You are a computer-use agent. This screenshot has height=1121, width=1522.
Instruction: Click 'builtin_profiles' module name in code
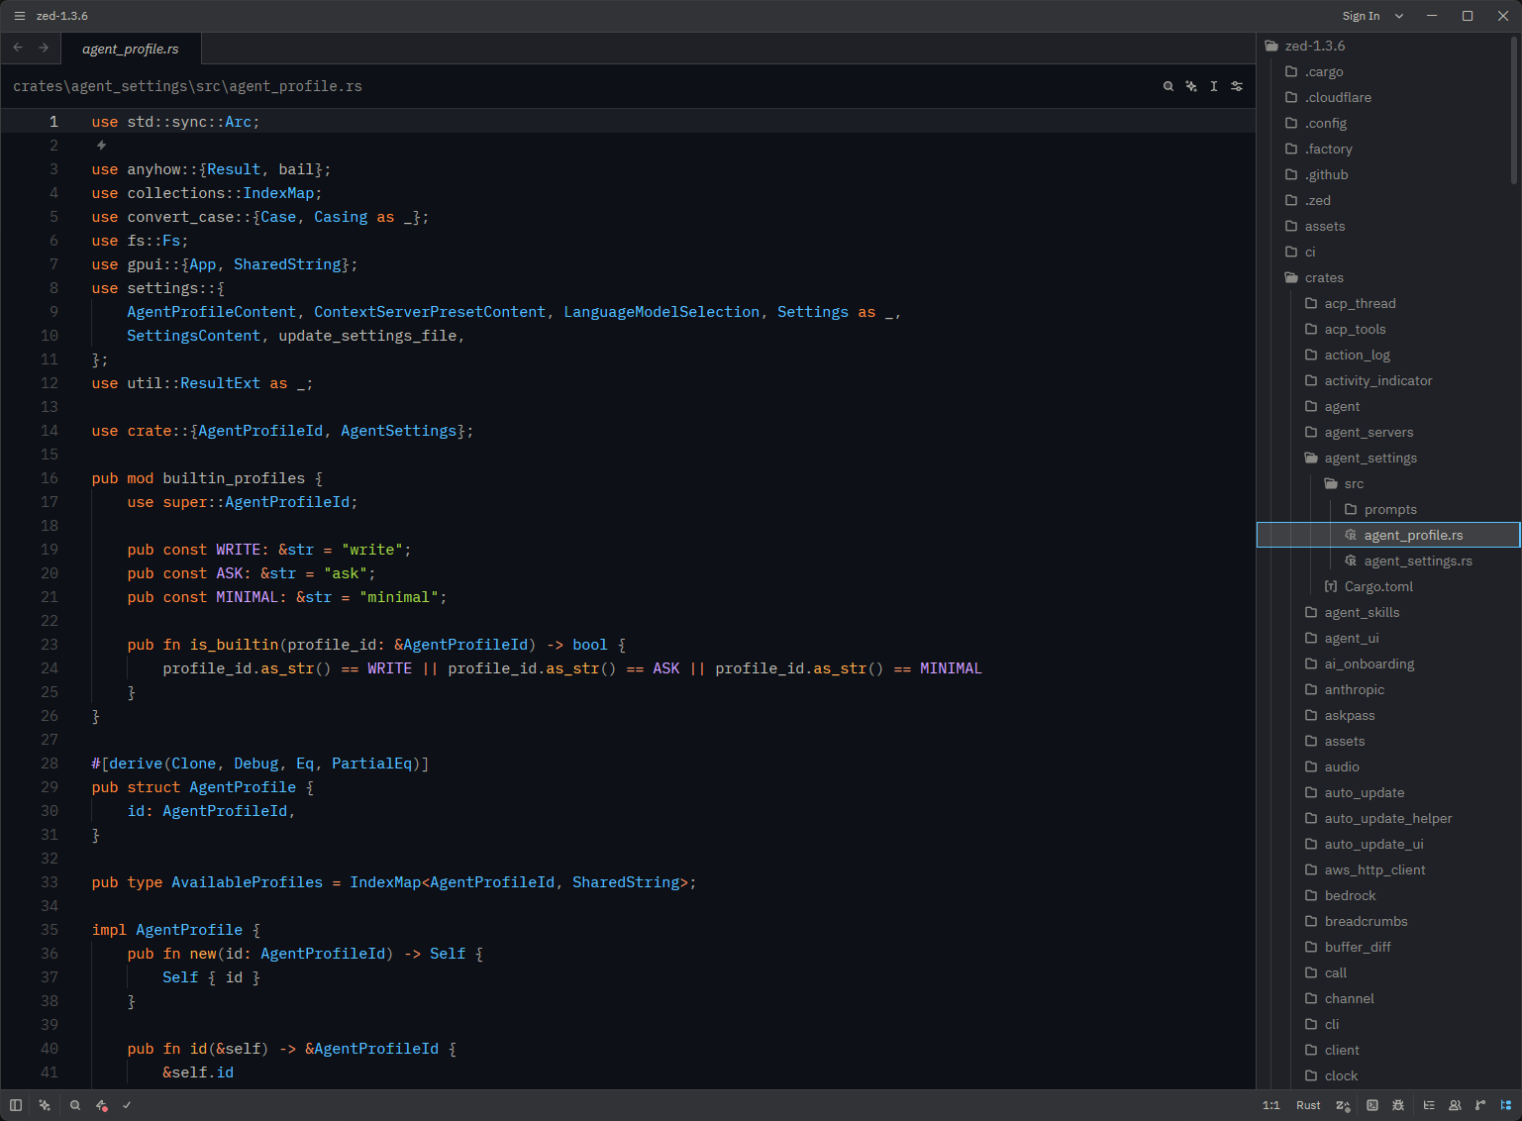[234, 478]
